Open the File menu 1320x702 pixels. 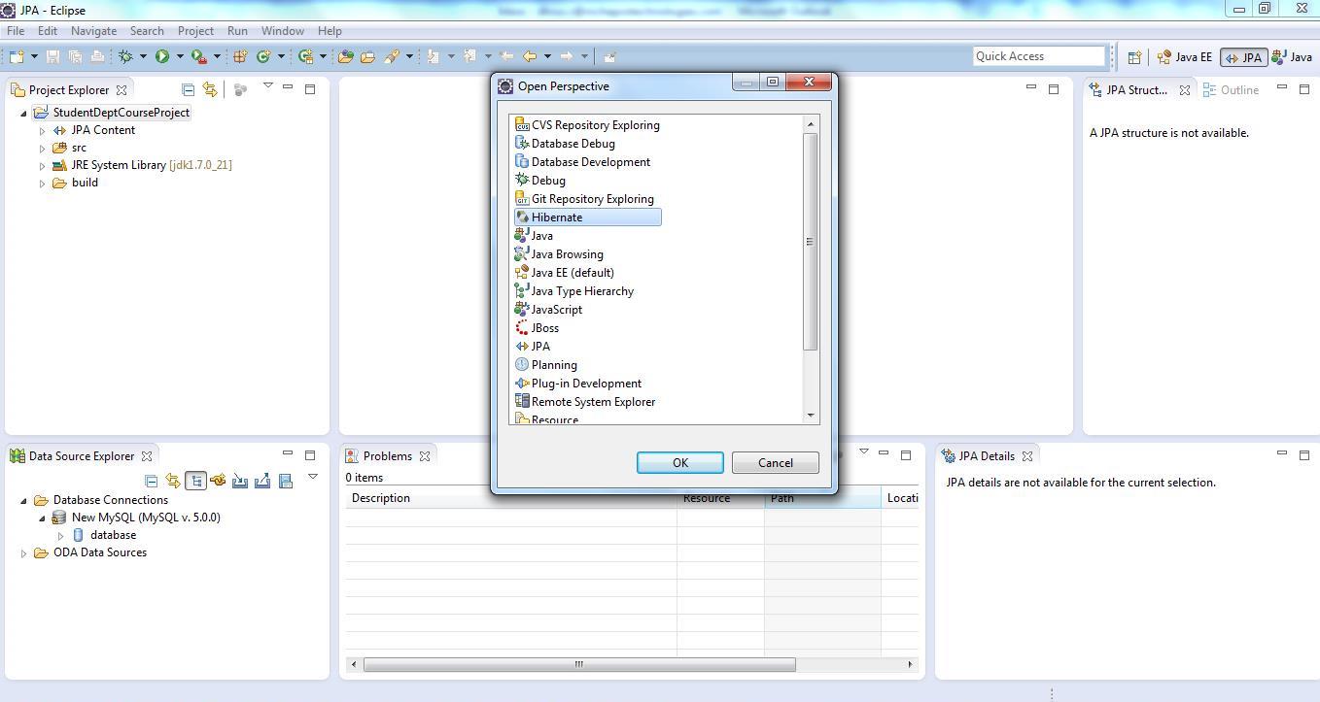(16, 31)
